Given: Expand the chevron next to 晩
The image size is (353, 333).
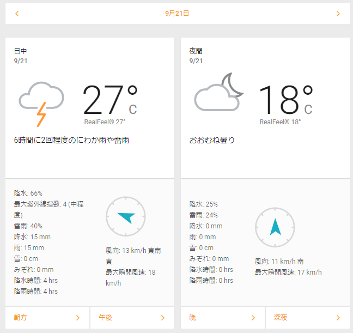Looking at the screenshot, I should pyautogui.click(x=253, y=318).
